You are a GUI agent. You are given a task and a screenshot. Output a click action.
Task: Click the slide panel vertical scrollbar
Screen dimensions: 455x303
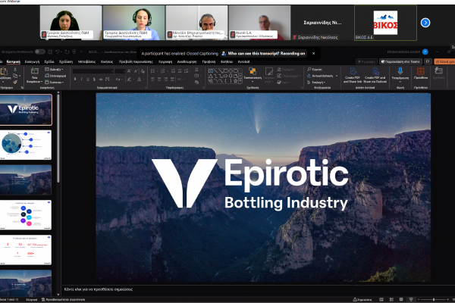(x=58, y=139)
